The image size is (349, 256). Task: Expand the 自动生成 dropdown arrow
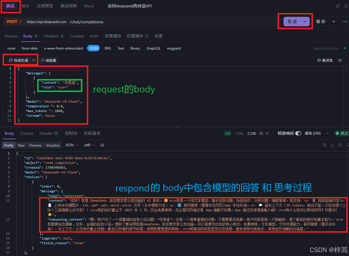pos(34,60)
